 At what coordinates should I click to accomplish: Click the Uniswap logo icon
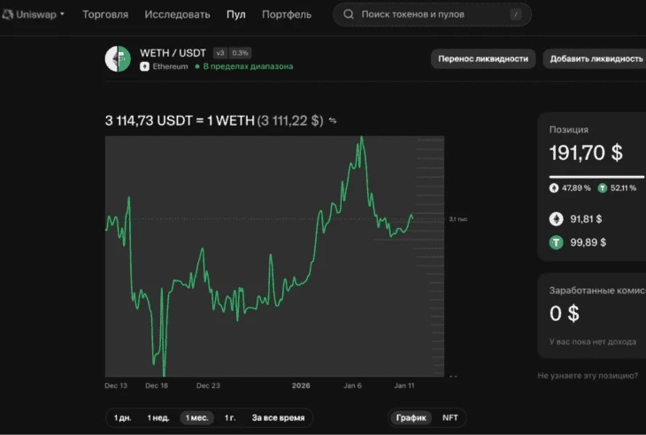pos(8,14)
